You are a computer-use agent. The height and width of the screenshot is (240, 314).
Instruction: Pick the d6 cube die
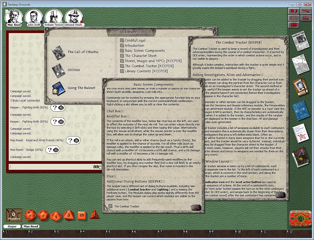click(x=82, y=215)
